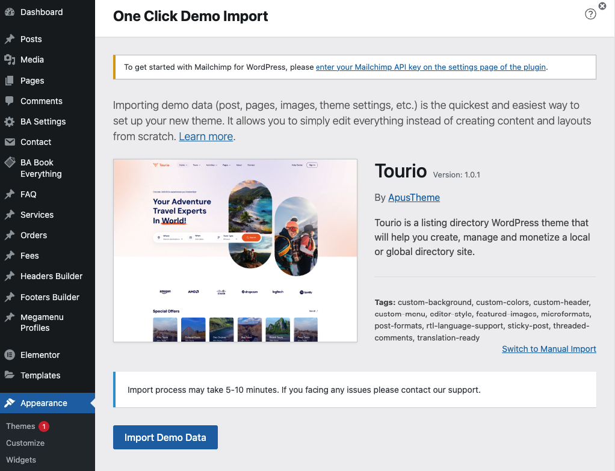Open Headers Builder menu item
This screenshot has height=471, width=615.
51,276
